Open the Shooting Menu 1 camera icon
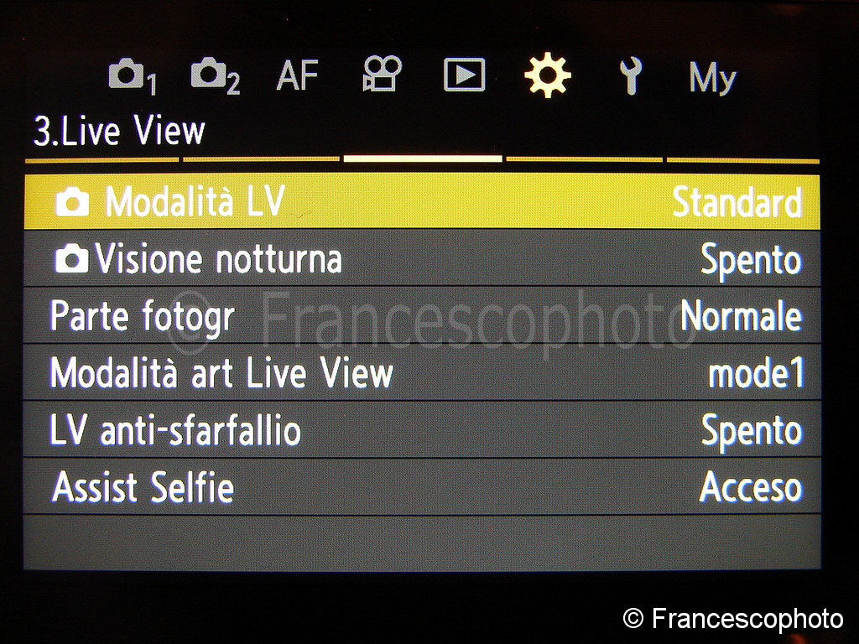The image size is (859, 644). point(133,76)
